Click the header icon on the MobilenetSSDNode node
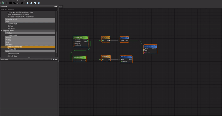Image resolution: width=222 pixels, height=116 pixels. pos(85,57)
